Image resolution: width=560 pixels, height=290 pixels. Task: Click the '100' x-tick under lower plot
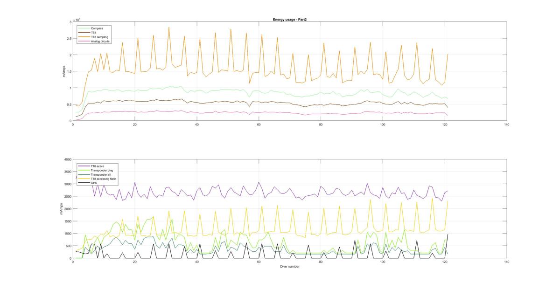tap(383, 262)
